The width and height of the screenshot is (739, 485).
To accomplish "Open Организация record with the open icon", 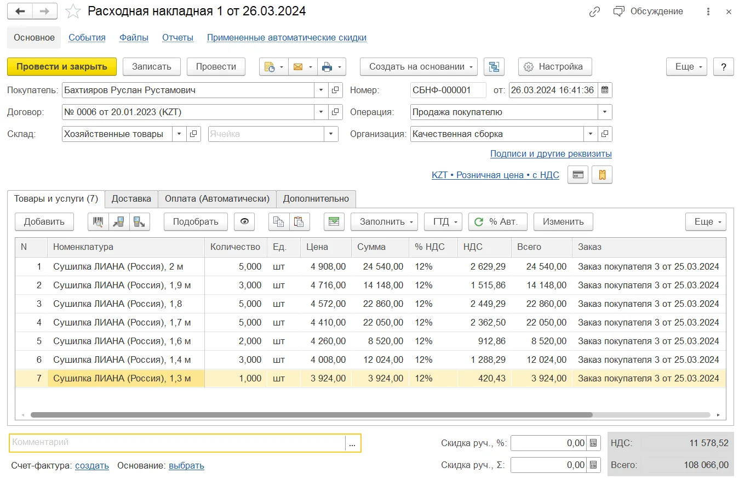I will click(605, 134).
